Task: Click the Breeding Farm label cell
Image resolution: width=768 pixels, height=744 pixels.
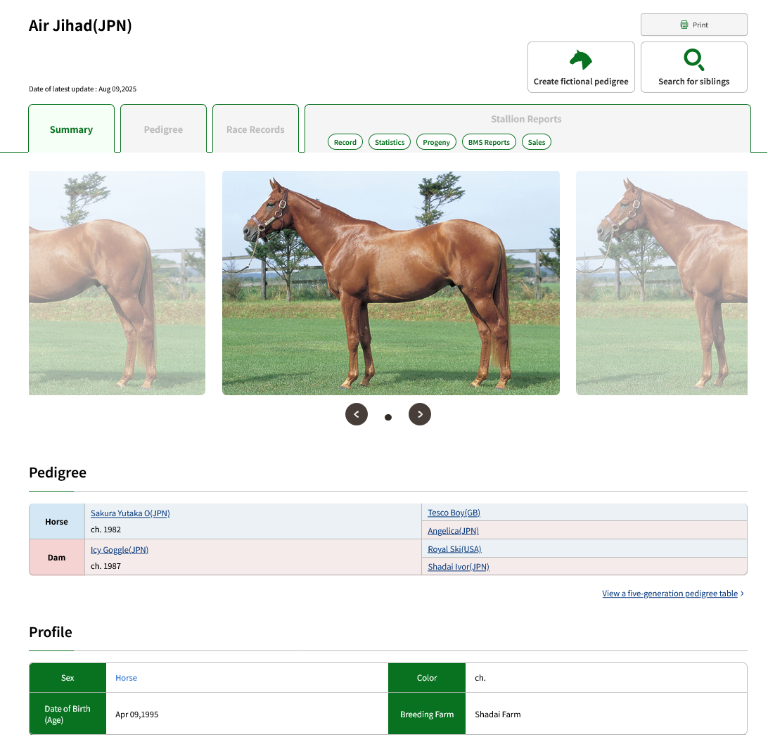Action: (x=427, y=714)
